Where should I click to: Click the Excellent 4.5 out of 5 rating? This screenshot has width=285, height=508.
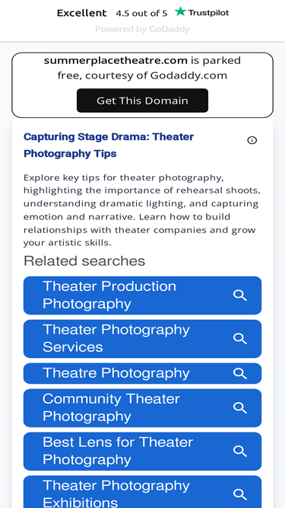(112, 13)
